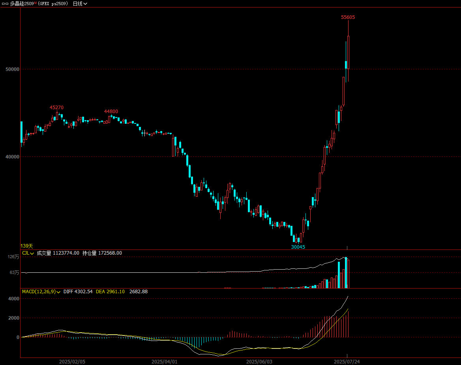This screenshot has width=461, height=365.
Task: Click the 2025/06/03 date axis label
Action: click(x=259, y=362)
